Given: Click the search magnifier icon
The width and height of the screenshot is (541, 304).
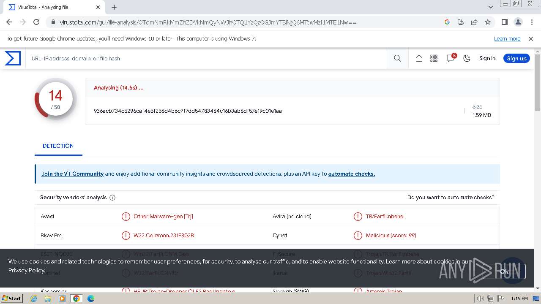Looking at the screenshot, I should coord(397,58).
